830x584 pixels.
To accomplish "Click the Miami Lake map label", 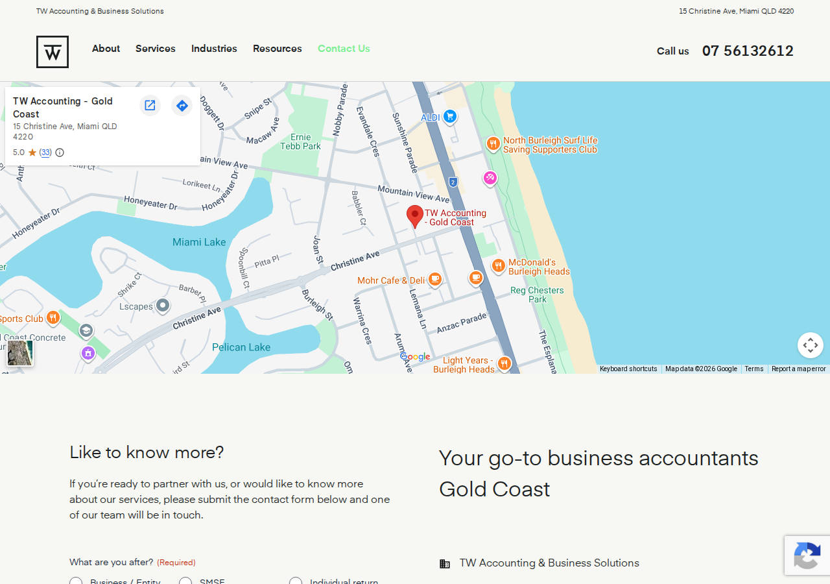I will point(199,242).
